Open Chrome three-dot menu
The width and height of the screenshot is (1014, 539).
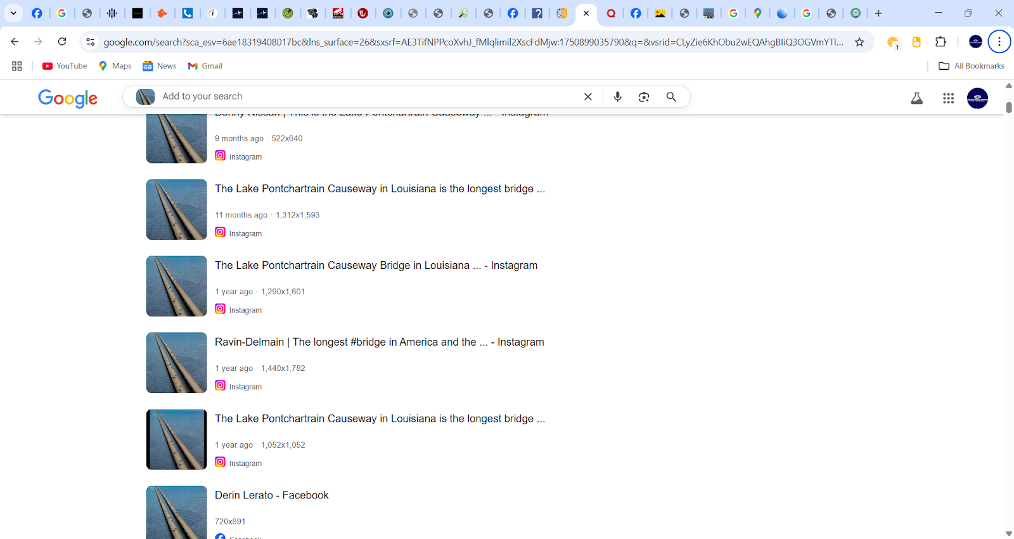(x=999, y=42)
